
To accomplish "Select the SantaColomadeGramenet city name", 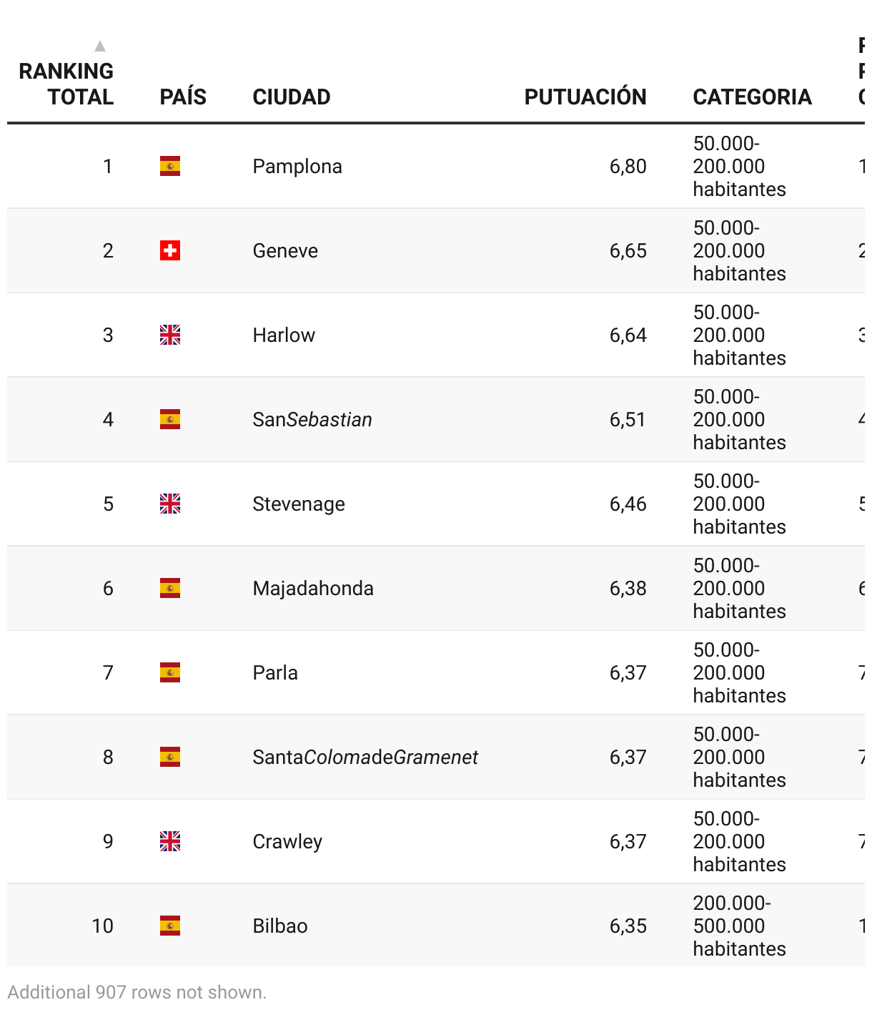I will tap(365, 757).
